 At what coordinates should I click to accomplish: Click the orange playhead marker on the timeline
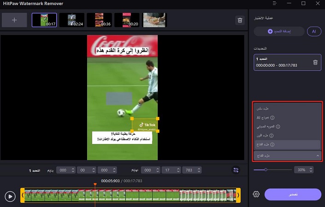click(x=95, y=184)
